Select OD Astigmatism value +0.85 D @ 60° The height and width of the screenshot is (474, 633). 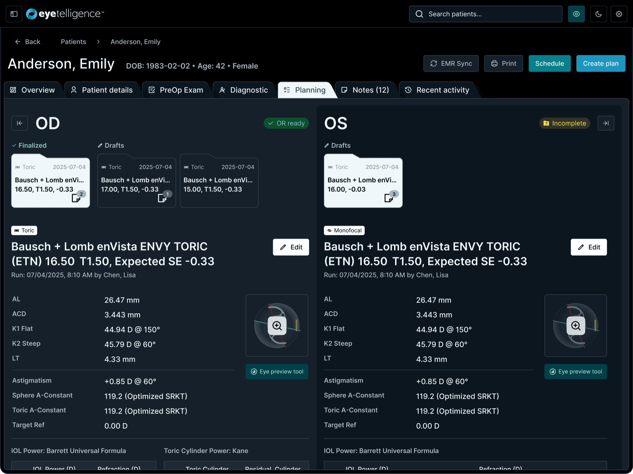pos(130,382)
